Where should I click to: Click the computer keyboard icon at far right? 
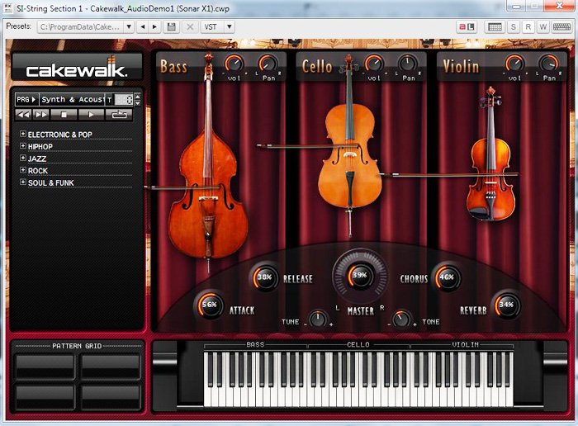coord(561,27)
